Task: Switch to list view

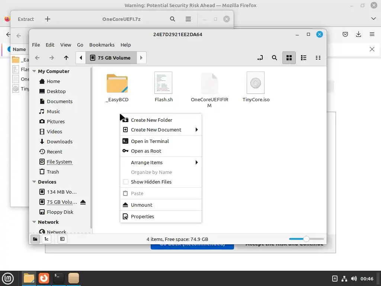Action: pyautogui.click(x=304, y=58)
